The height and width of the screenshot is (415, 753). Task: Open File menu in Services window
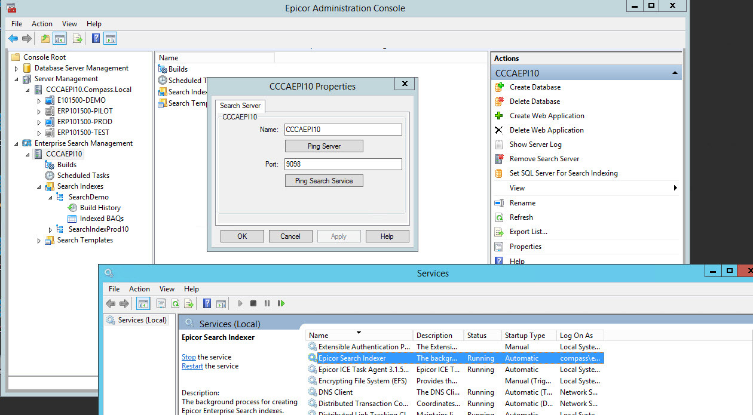coord(114,289)
